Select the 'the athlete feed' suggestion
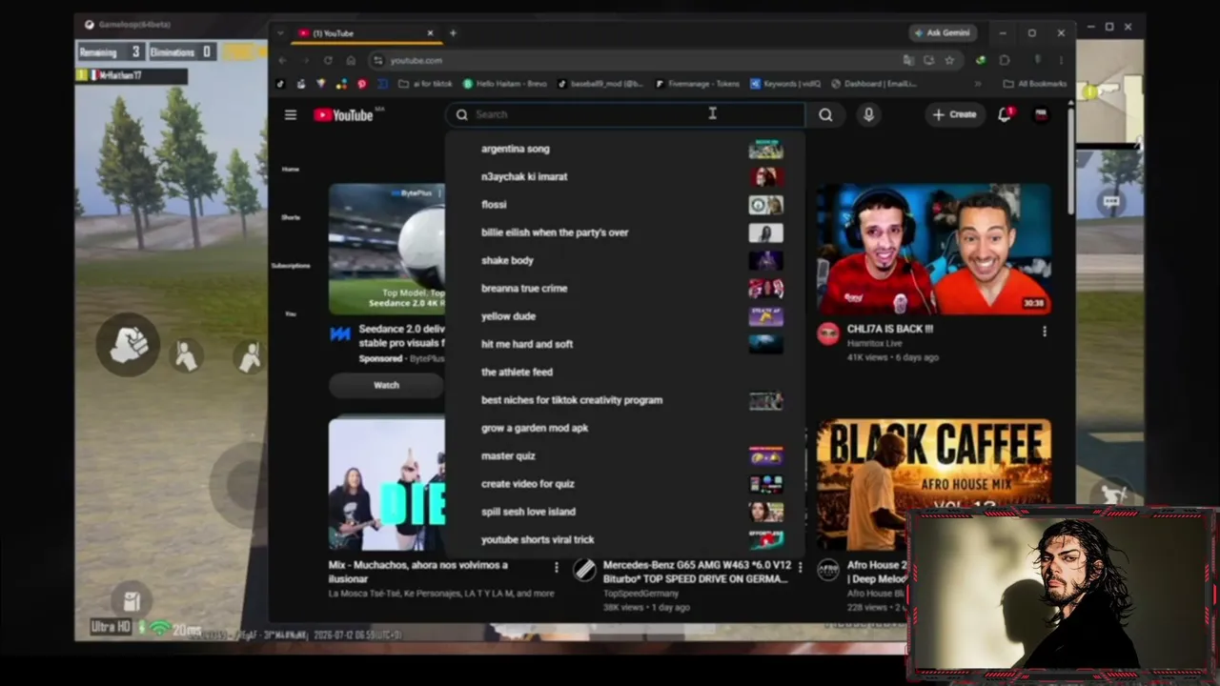1220x686 pixels. tap(625, 373)
